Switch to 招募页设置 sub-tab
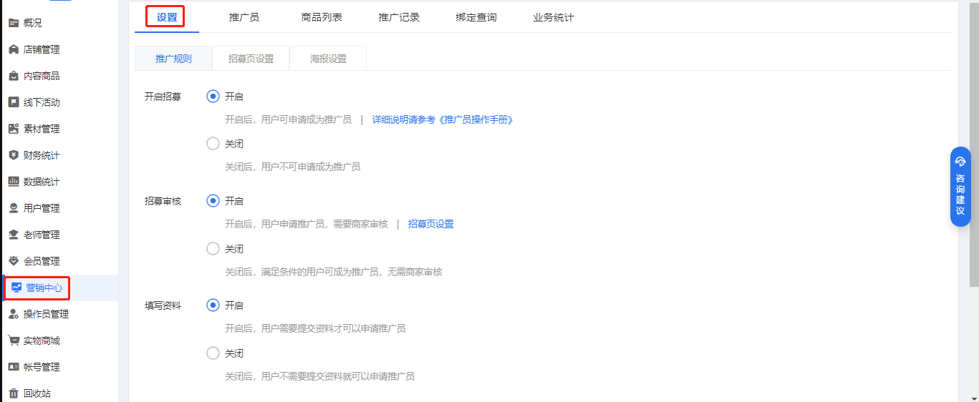This screenshot has height=402, width=979. [x=251, y=59]
